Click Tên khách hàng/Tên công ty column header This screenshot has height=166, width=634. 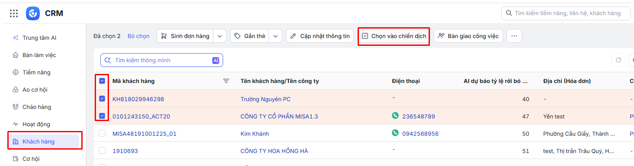pyautogui.click(x=280, y=81)
